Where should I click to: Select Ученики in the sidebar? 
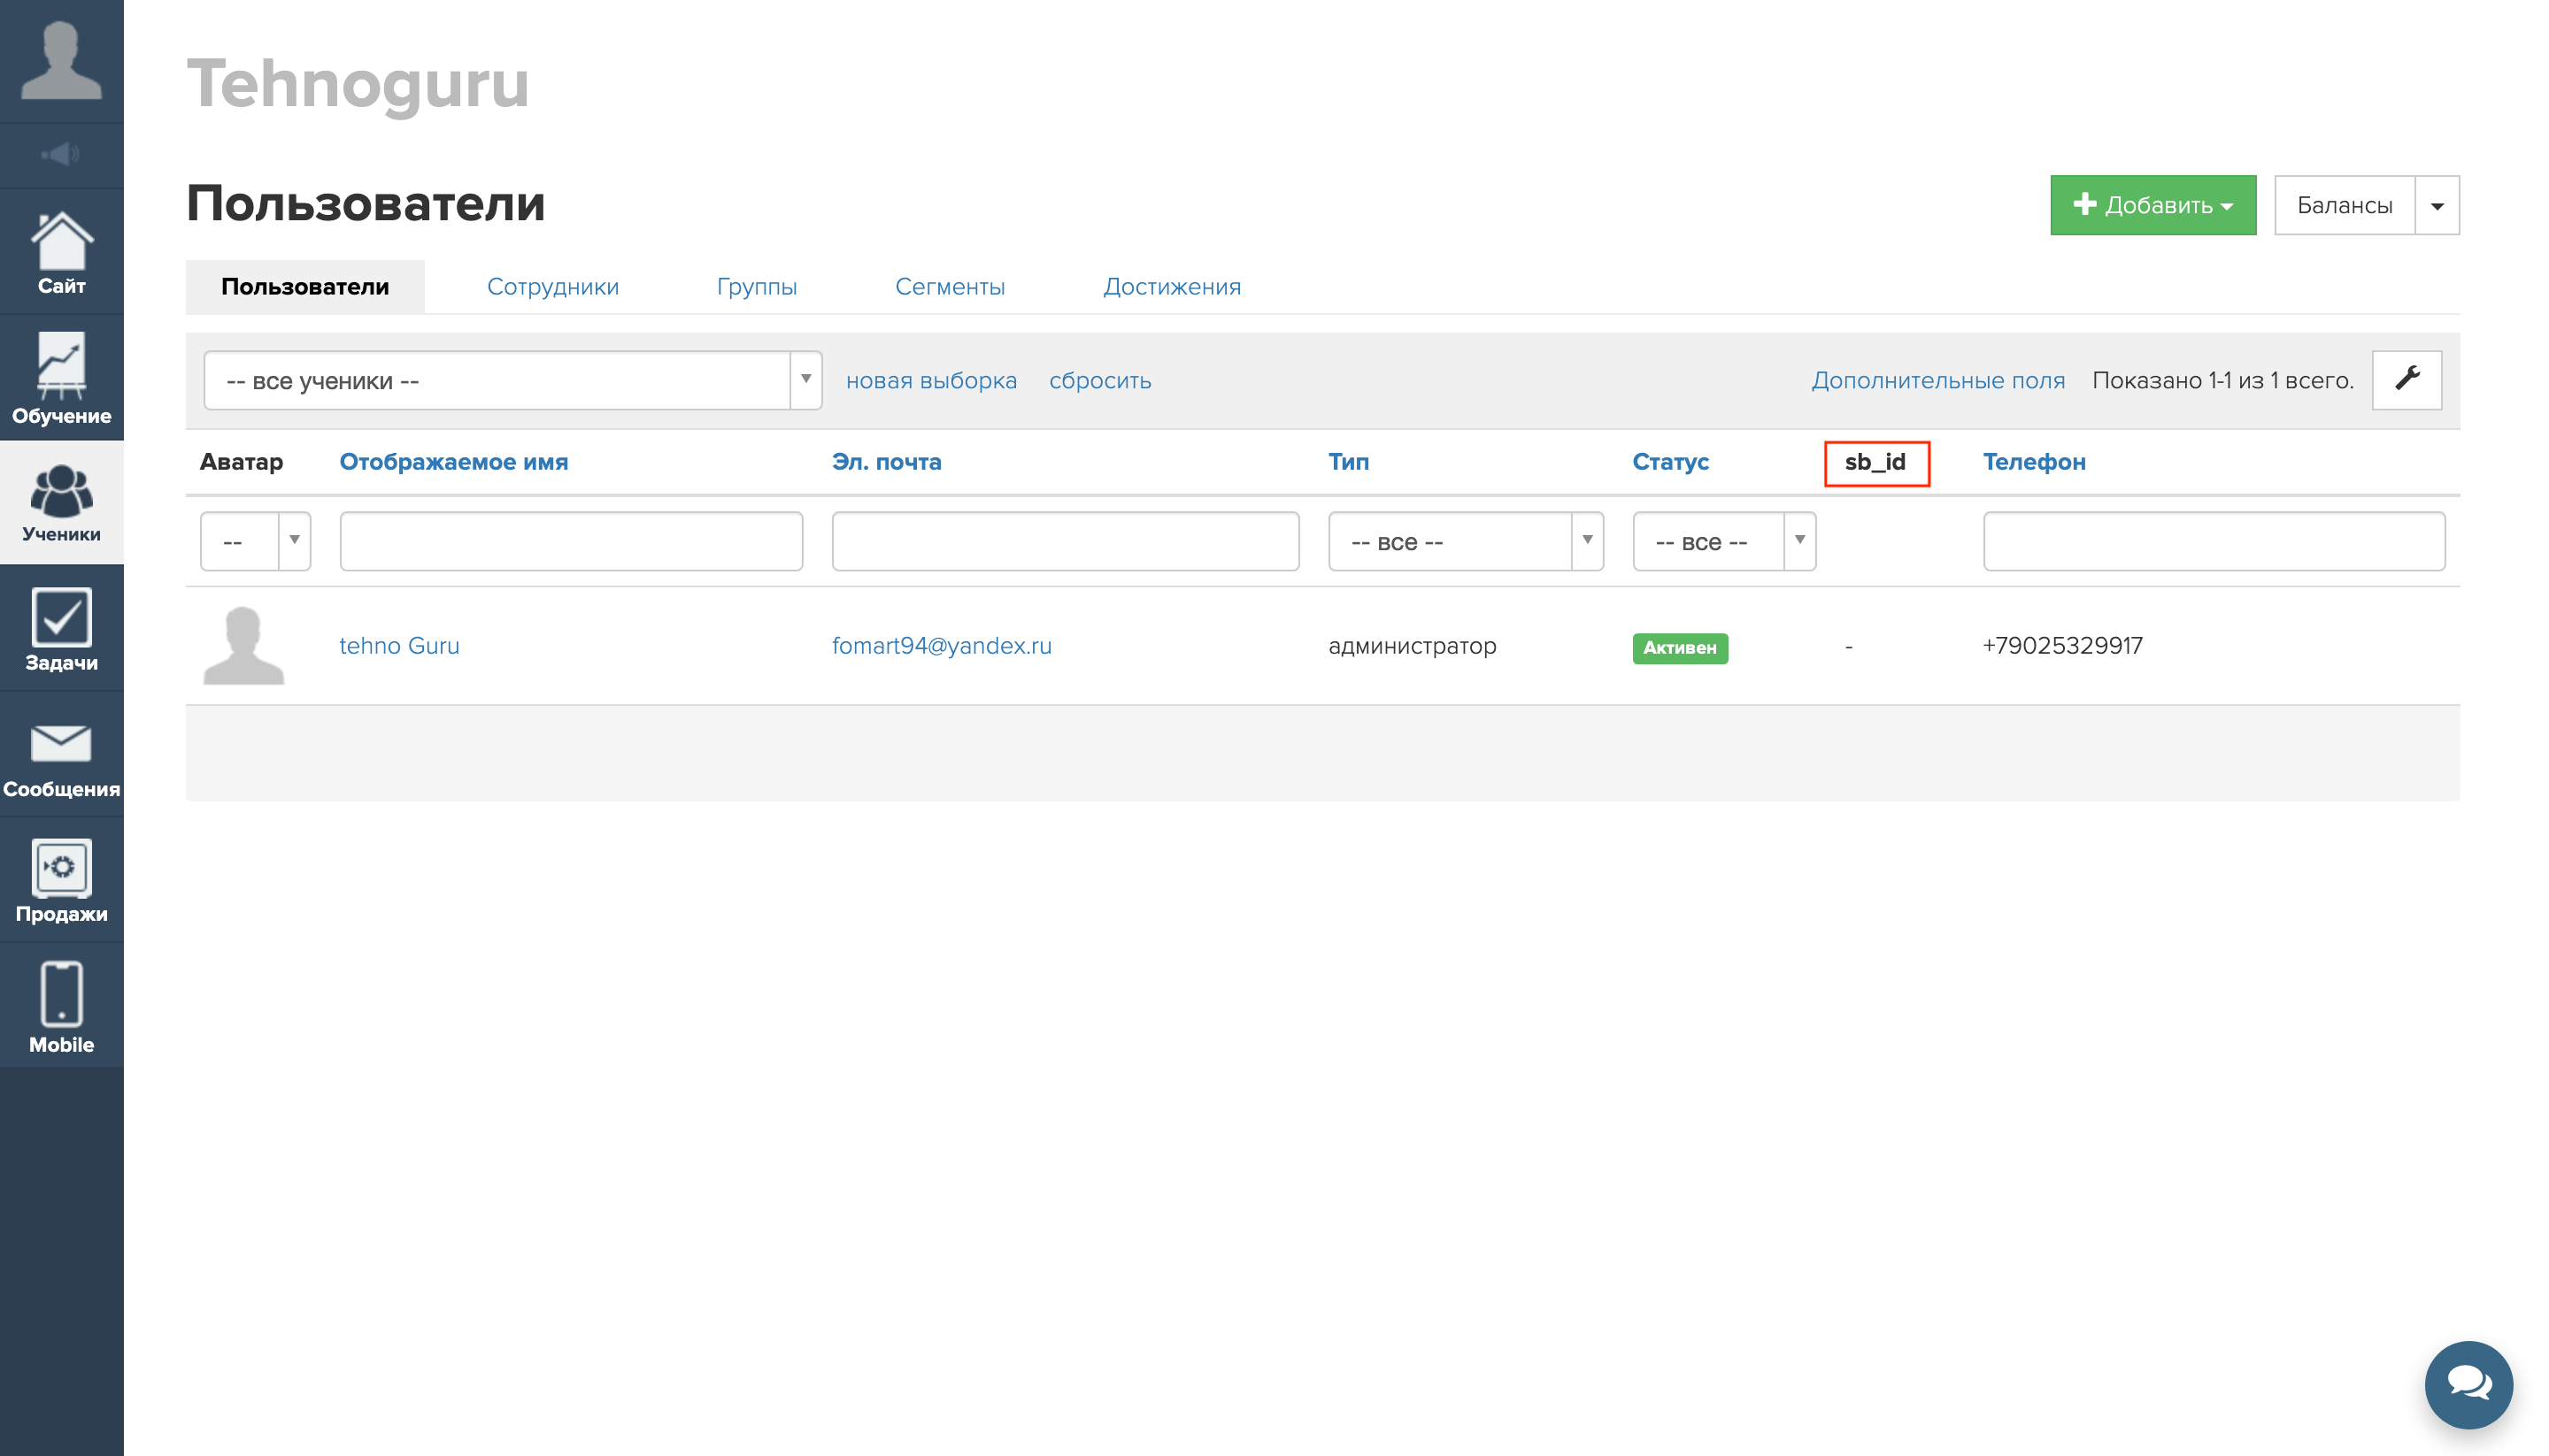(61, 503)
